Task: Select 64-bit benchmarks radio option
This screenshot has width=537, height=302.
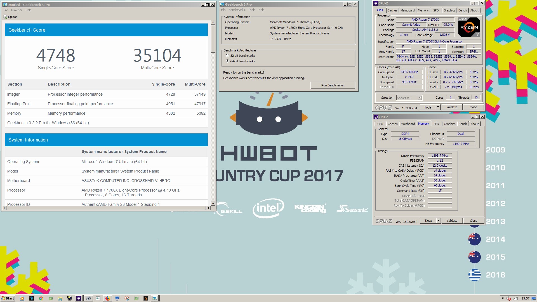Action: tap(227, 61)
